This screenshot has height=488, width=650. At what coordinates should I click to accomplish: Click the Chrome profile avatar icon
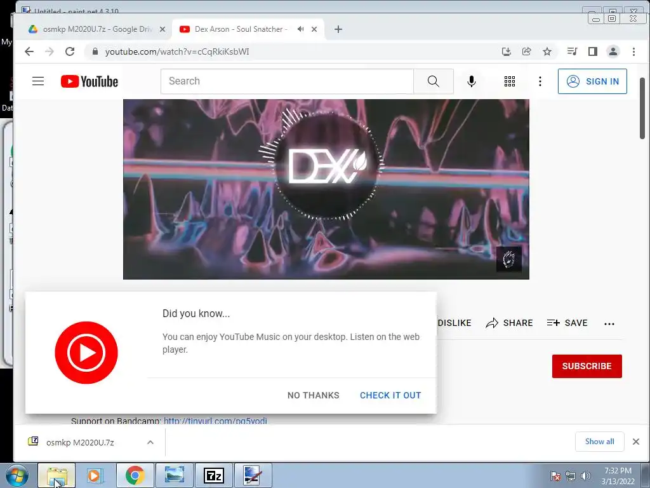[613, 51]
